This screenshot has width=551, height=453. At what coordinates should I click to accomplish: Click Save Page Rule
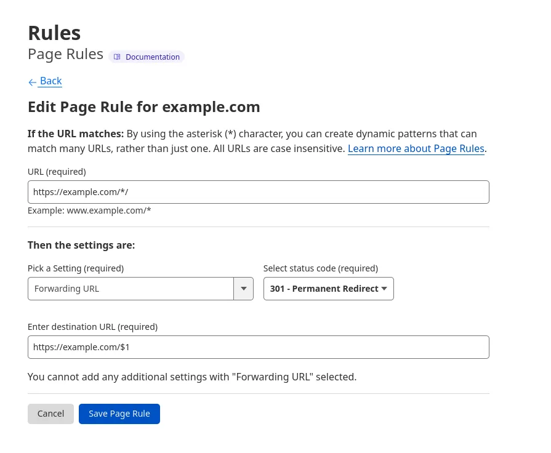click(119, 414)
